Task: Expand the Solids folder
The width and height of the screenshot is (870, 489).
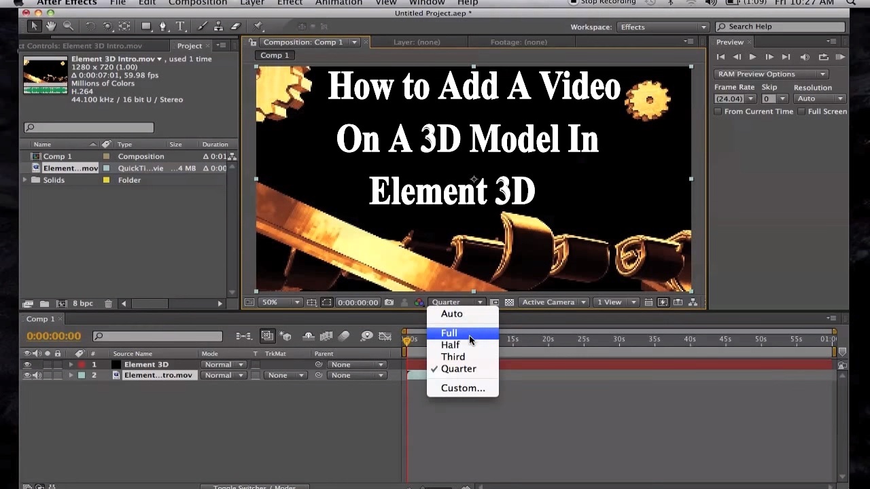Action: [25, 180]
